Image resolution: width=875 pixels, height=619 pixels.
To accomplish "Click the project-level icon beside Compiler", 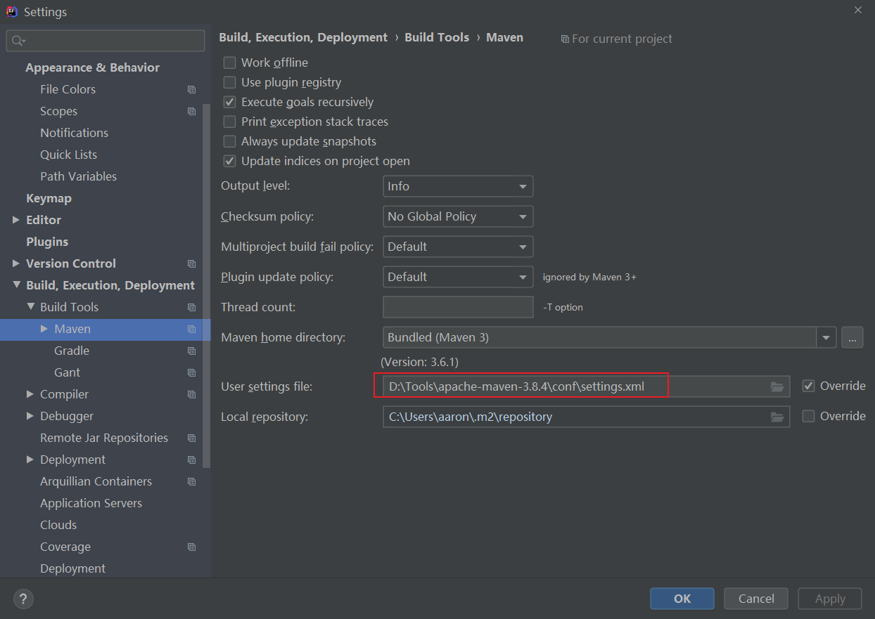I will (191, 395).
